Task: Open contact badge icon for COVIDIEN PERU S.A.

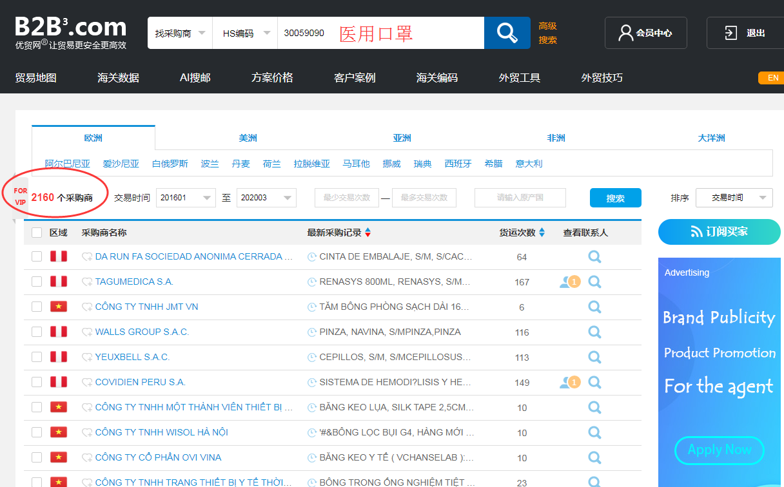Action: (x=570, y=382)
